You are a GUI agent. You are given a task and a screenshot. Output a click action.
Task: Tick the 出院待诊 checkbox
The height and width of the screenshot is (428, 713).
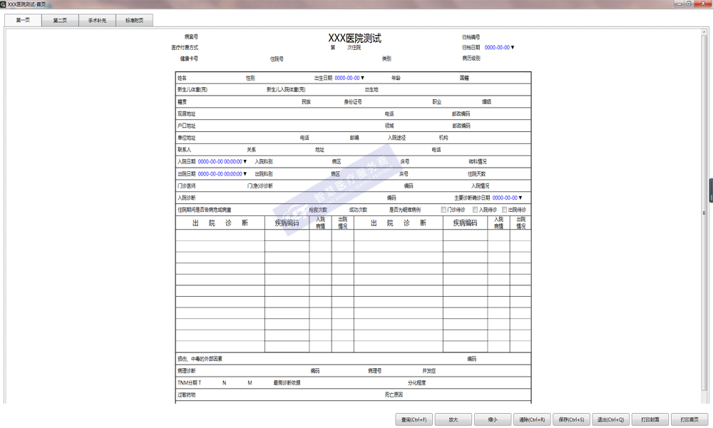tap(505, 210)
